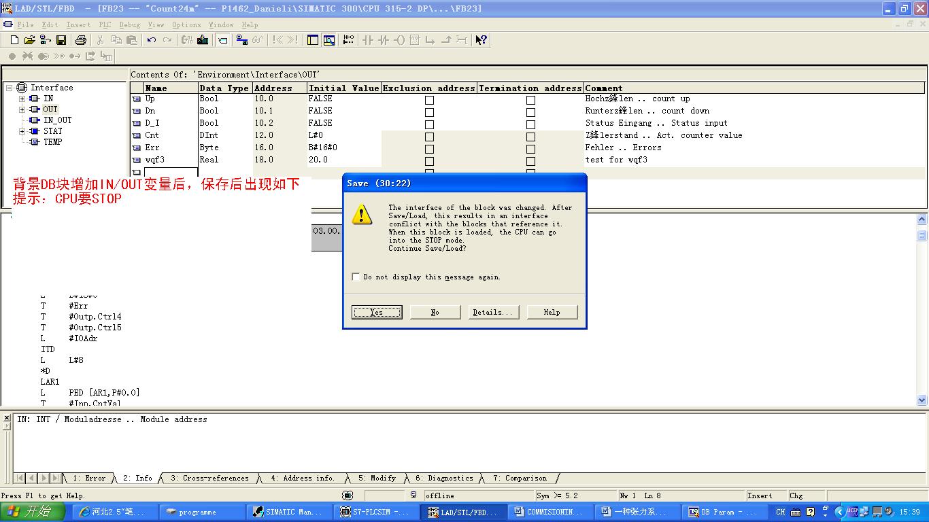Screen dimensions: 929x522
Task: Tick Exclusion address checkbox for Dn
Action: coord(429,112)
